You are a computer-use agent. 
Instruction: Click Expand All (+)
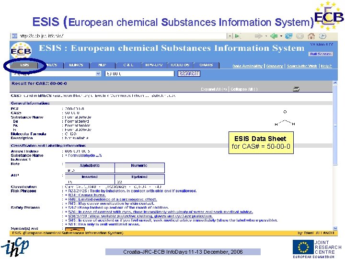click(x=214, y=89)
